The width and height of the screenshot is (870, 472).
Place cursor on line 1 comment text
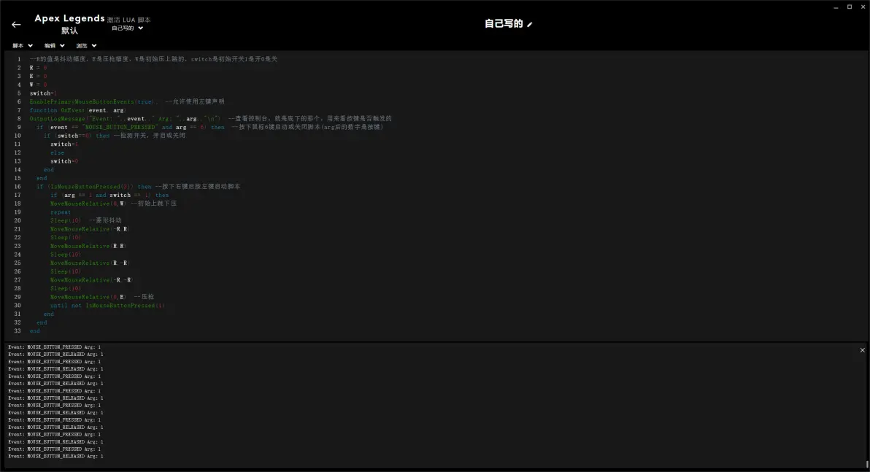tap(154, 59)
